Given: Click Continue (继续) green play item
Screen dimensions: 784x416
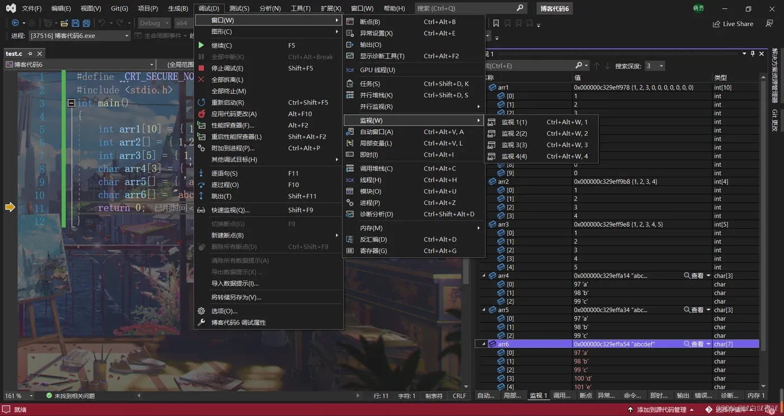Looking at the screenshot, I should [x=221, y=45].
